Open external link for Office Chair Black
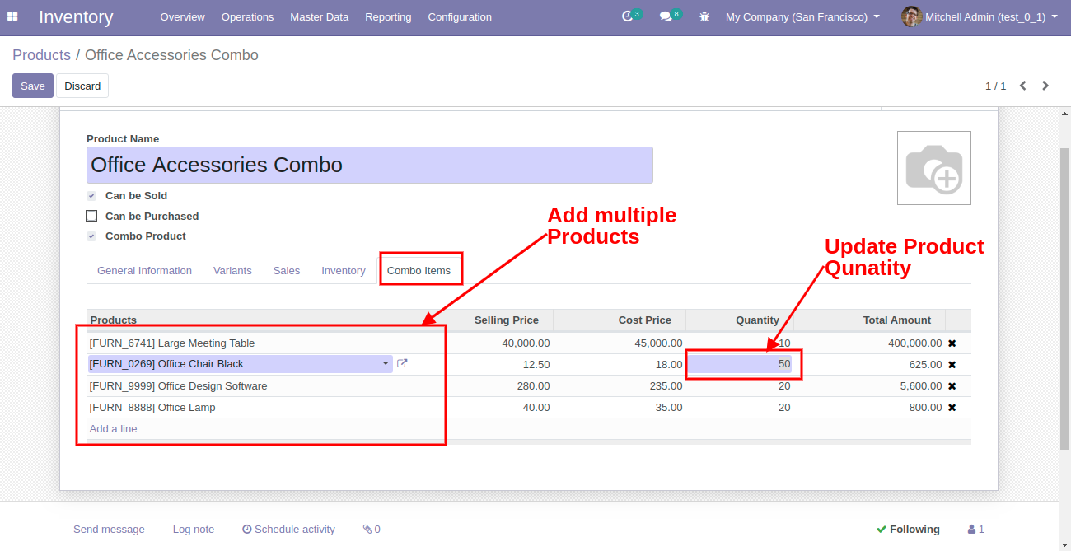 402,363
